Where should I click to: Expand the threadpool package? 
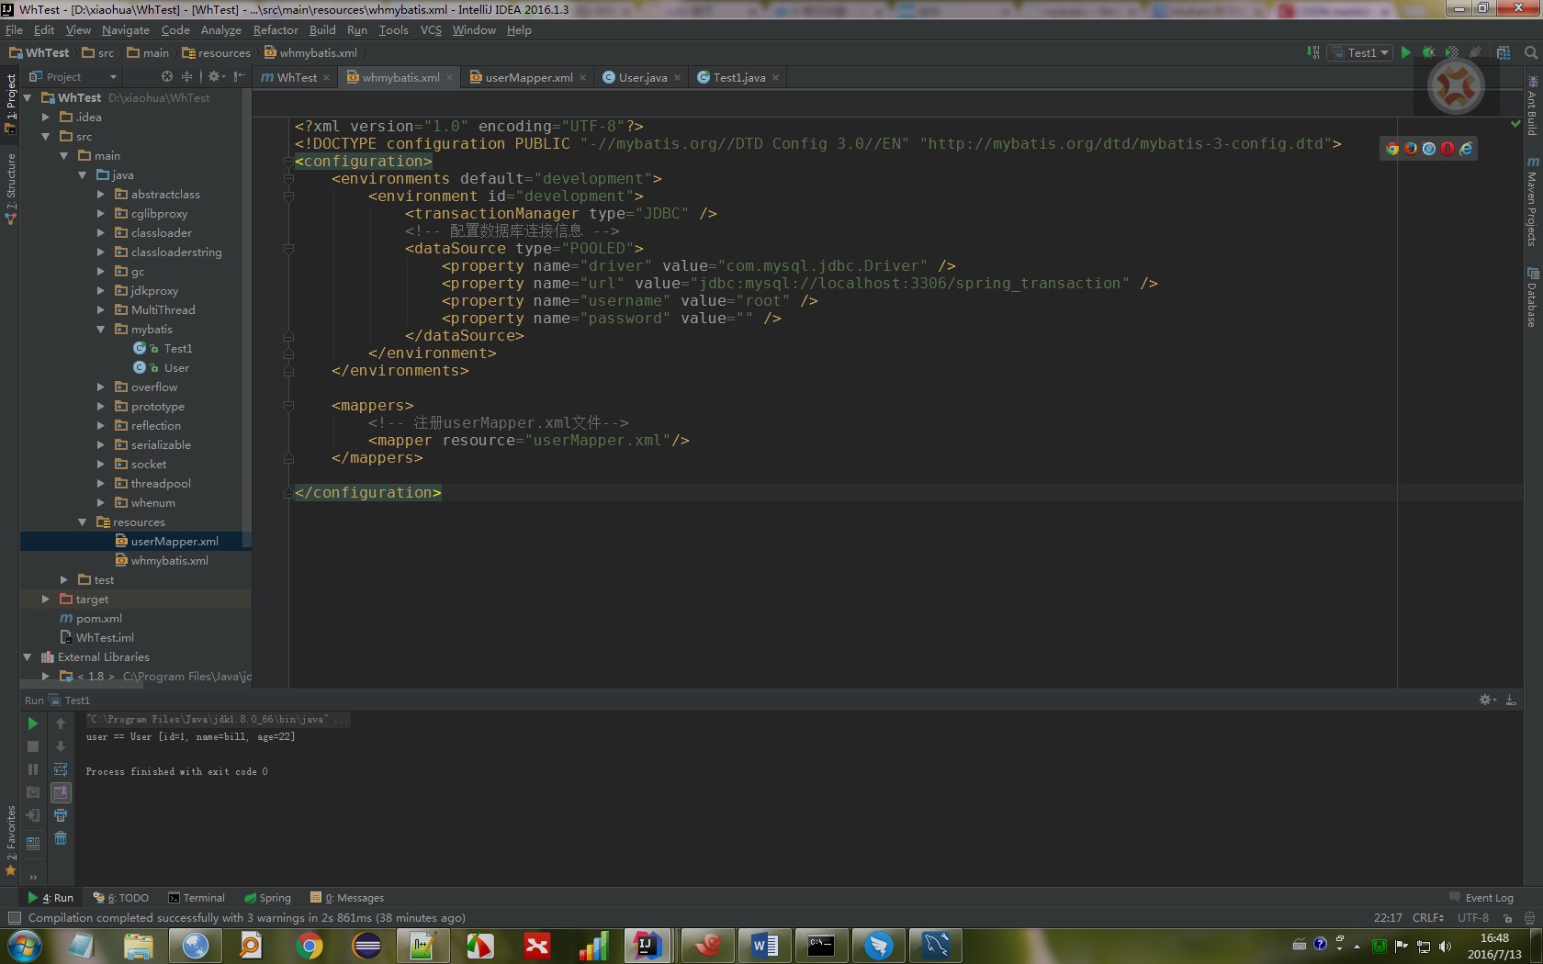100,483
